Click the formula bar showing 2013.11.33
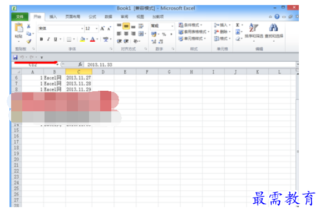 click(190, 65)
